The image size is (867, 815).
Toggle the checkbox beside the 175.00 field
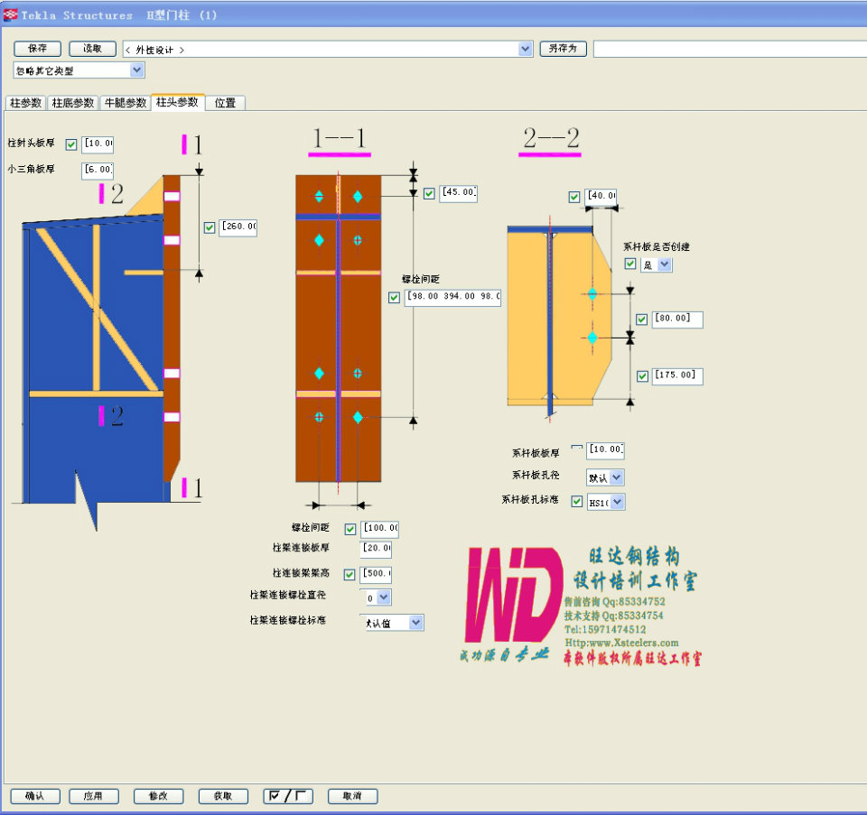click(642, 376)
